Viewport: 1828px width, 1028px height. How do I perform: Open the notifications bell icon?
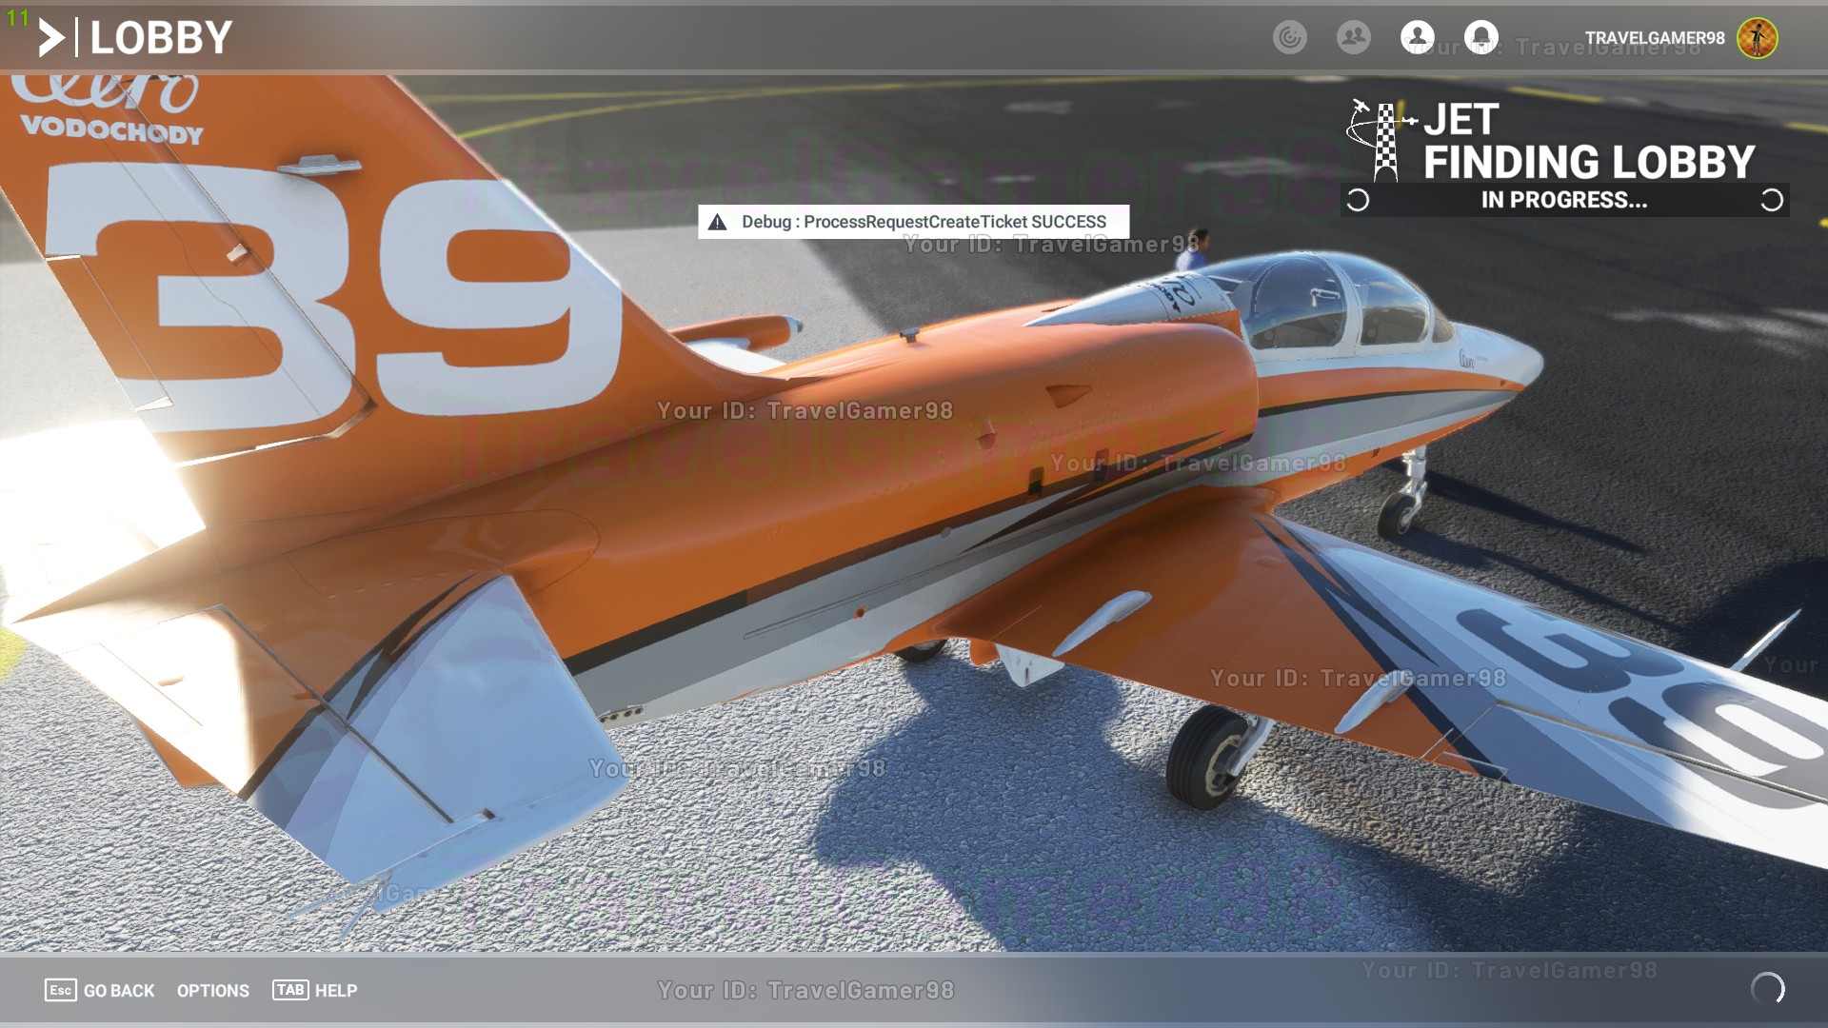[1480, 38]
